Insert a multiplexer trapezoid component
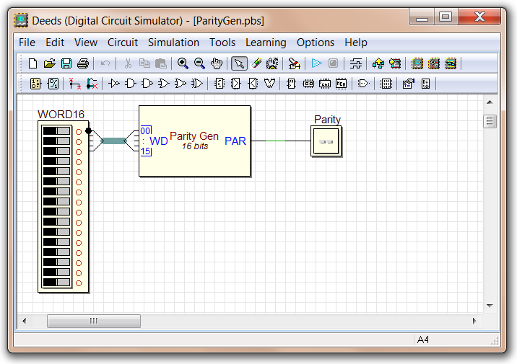 (236, 84)
